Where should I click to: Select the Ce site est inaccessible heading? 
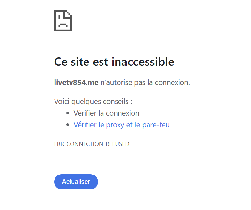(x=114, y=62)
